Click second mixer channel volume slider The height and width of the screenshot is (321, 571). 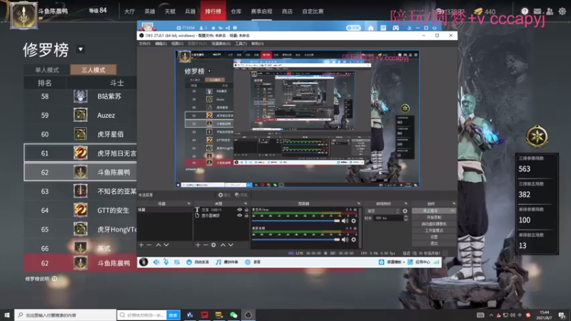tap(295, 240)
